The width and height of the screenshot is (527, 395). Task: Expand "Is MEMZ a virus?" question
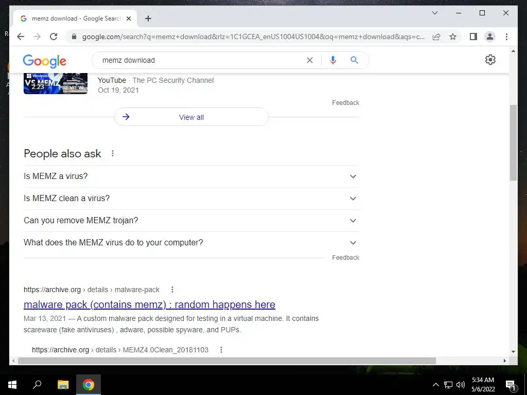(x=191, y=176)
